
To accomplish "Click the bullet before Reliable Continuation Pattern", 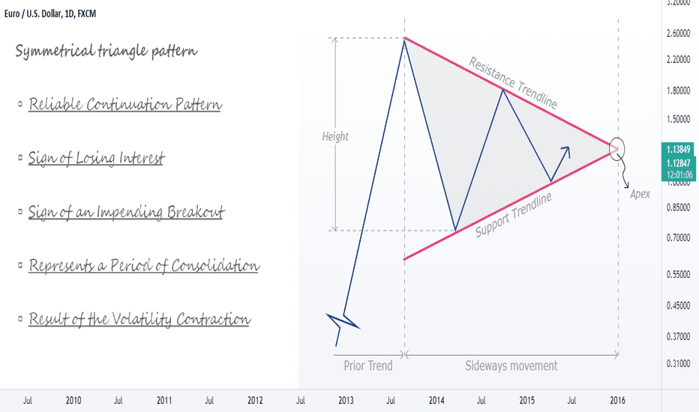I will [20, 103].
